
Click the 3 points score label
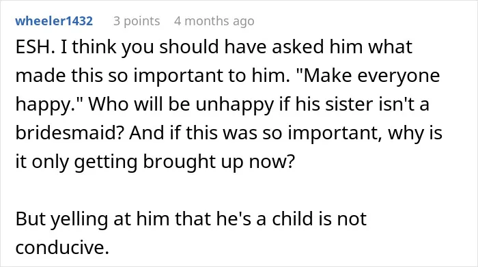pos(137,21)
